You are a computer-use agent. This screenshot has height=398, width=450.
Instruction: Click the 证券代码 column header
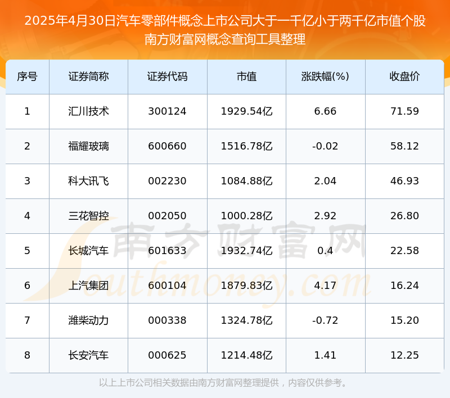click(167, 76)
